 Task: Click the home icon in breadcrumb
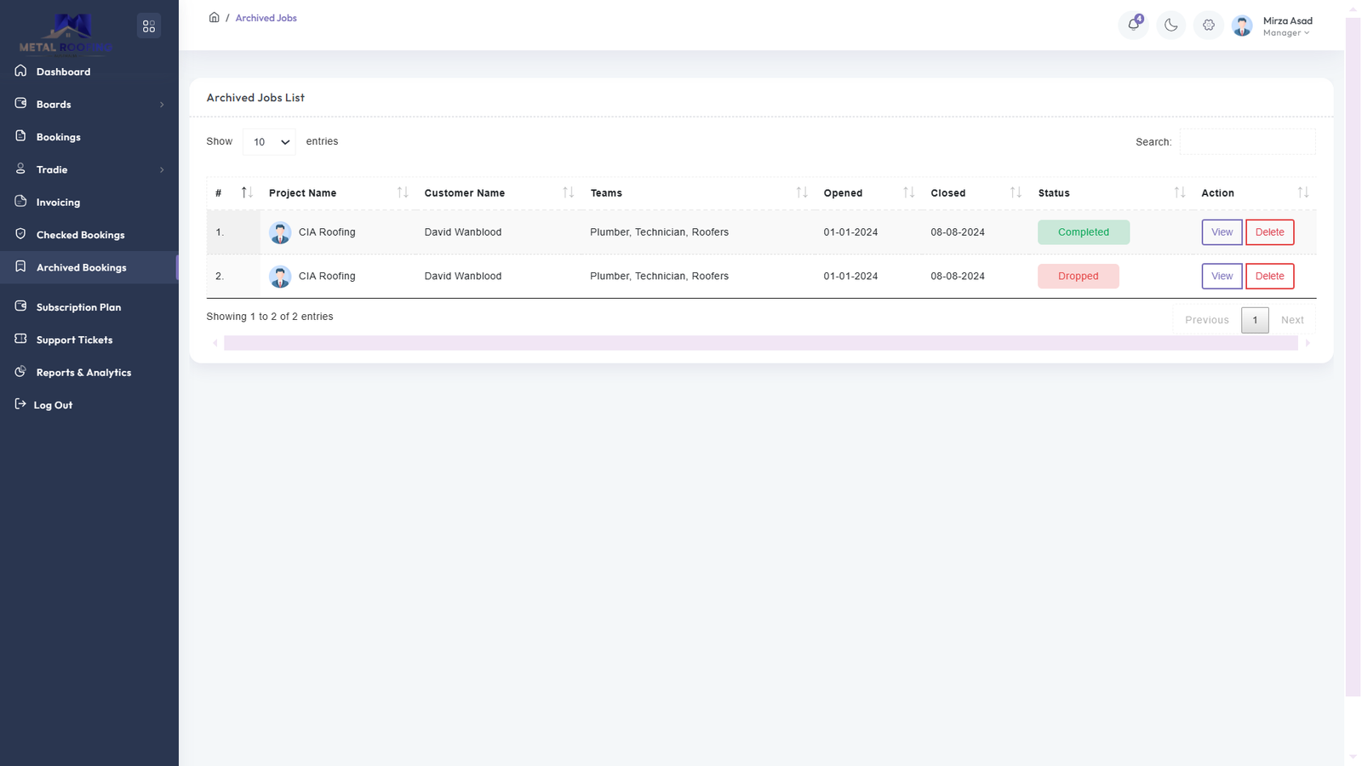(x=215, y=18)
